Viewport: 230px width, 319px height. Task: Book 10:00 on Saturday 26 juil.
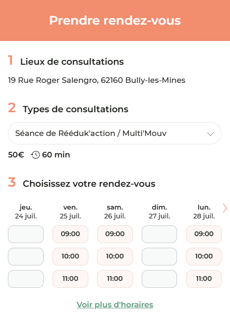click(x=115, y=256)
